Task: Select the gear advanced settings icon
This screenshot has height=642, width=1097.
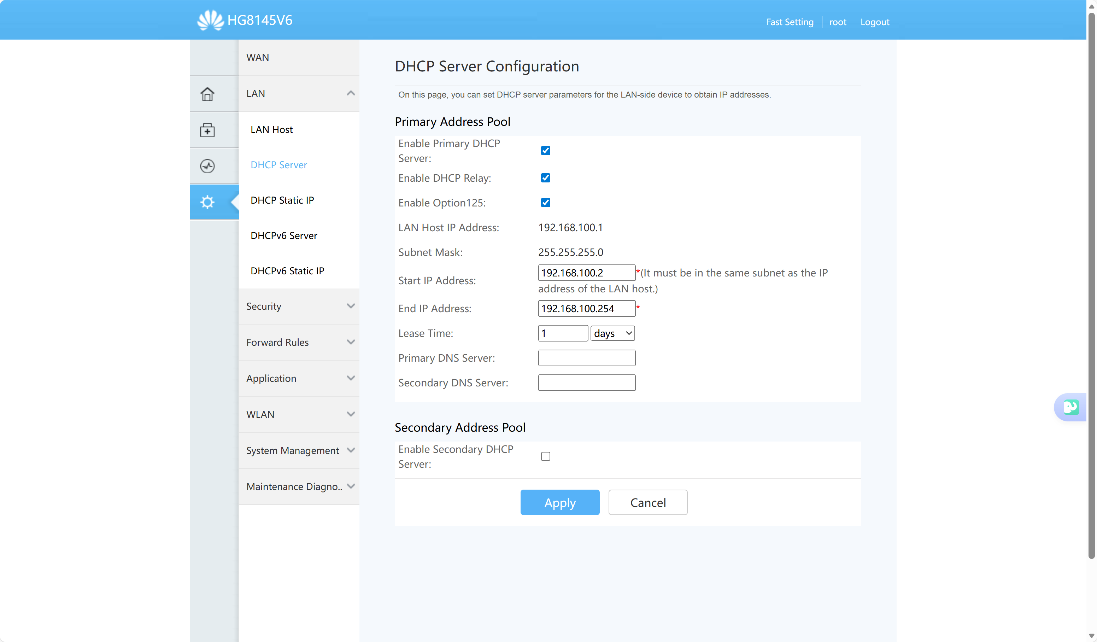Action: (207, 202)
